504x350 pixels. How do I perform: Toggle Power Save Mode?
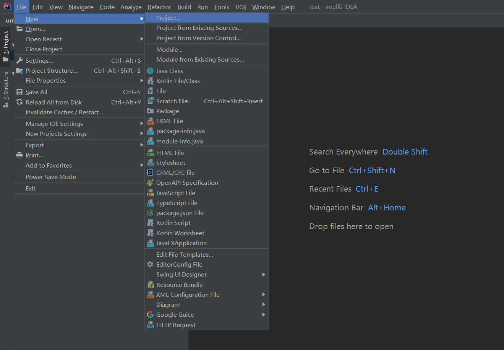[79, 177]
